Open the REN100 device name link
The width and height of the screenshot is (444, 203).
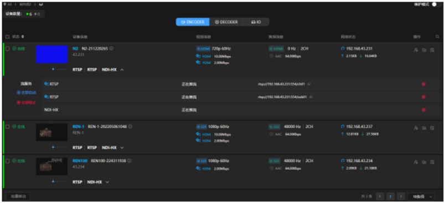80,161
